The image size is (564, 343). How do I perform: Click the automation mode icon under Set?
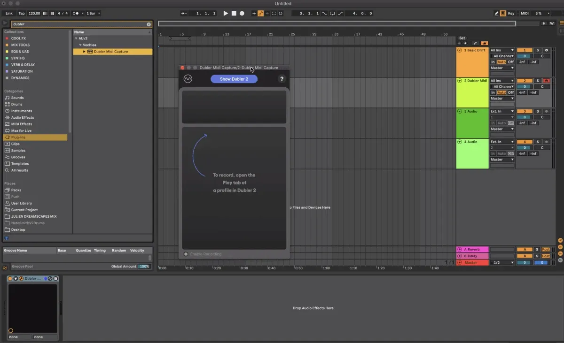[x=475, y=43]
